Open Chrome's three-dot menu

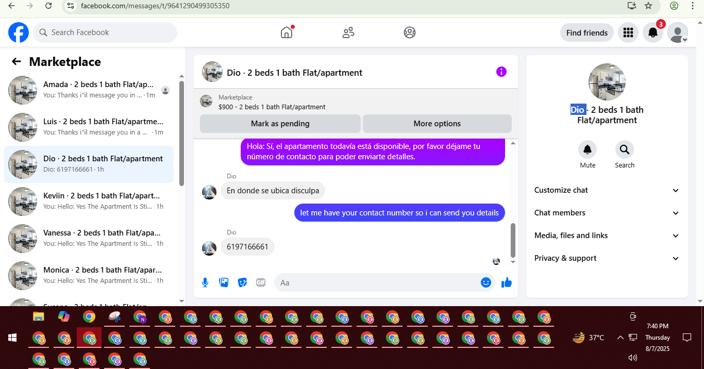pos(693,6)
